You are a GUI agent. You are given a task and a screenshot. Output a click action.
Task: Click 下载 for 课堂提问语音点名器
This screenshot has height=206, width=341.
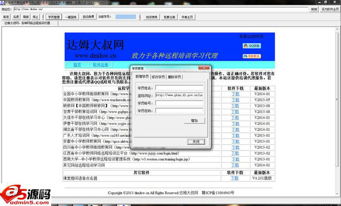tap(235, 178)
